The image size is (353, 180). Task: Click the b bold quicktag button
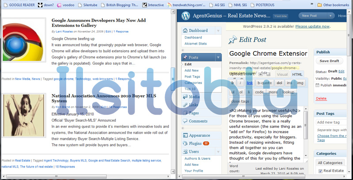tap(233, 83)
